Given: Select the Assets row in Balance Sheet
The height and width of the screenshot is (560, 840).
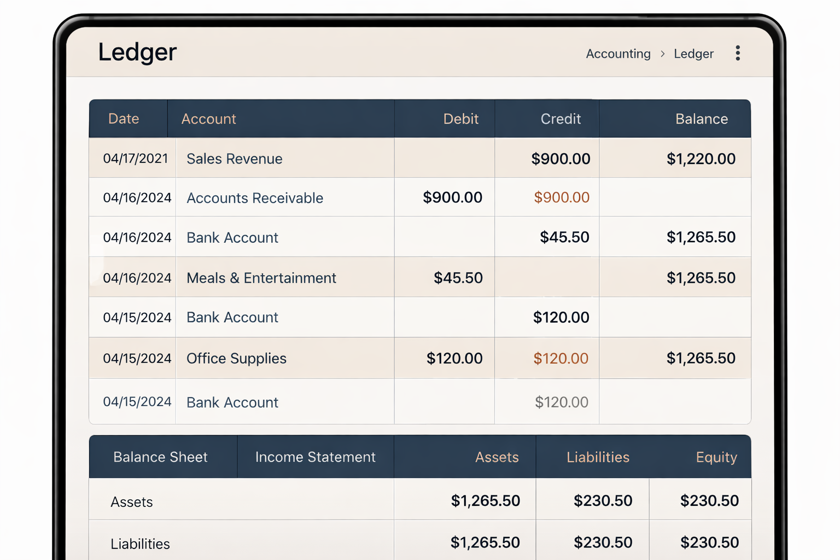Looking at the screenshot, I should [x=131, y=501].
